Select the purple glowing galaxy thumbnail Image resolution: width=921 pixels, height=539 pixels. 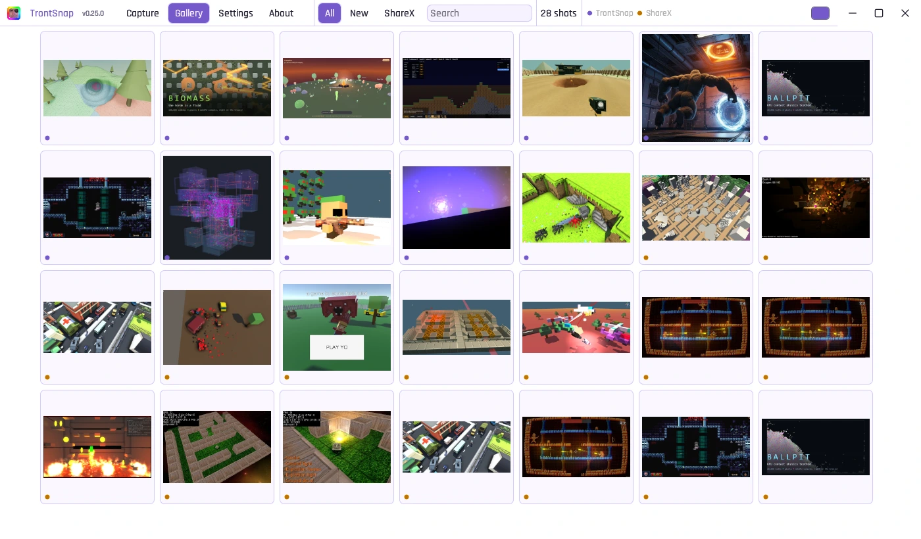(457, 208)
